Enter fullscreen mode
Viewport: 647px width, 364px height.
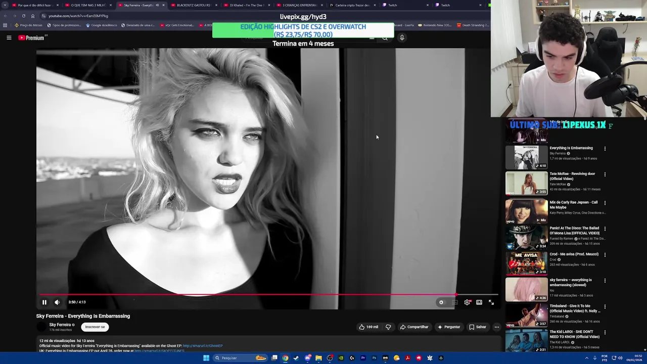pos(491,302)
